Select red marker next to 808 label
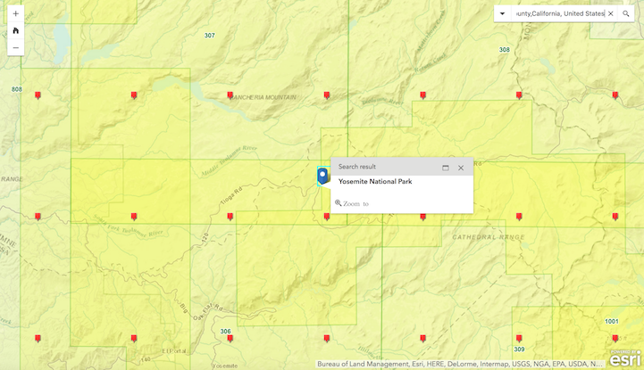The image size is (644, 370). coord(38,95)
